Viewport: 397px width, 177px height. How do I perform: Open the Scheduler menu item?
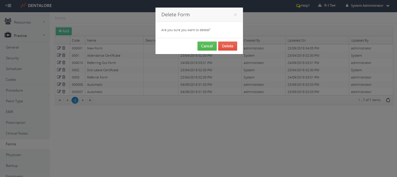coord(14,69)
